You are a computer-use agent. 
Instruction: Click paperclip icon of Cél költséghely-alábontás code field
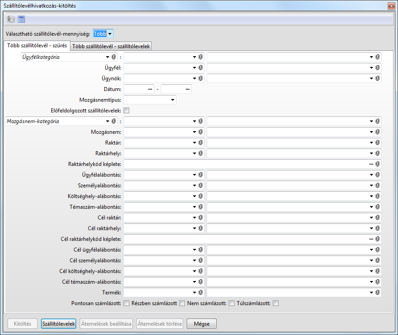[x=201, y=271]
